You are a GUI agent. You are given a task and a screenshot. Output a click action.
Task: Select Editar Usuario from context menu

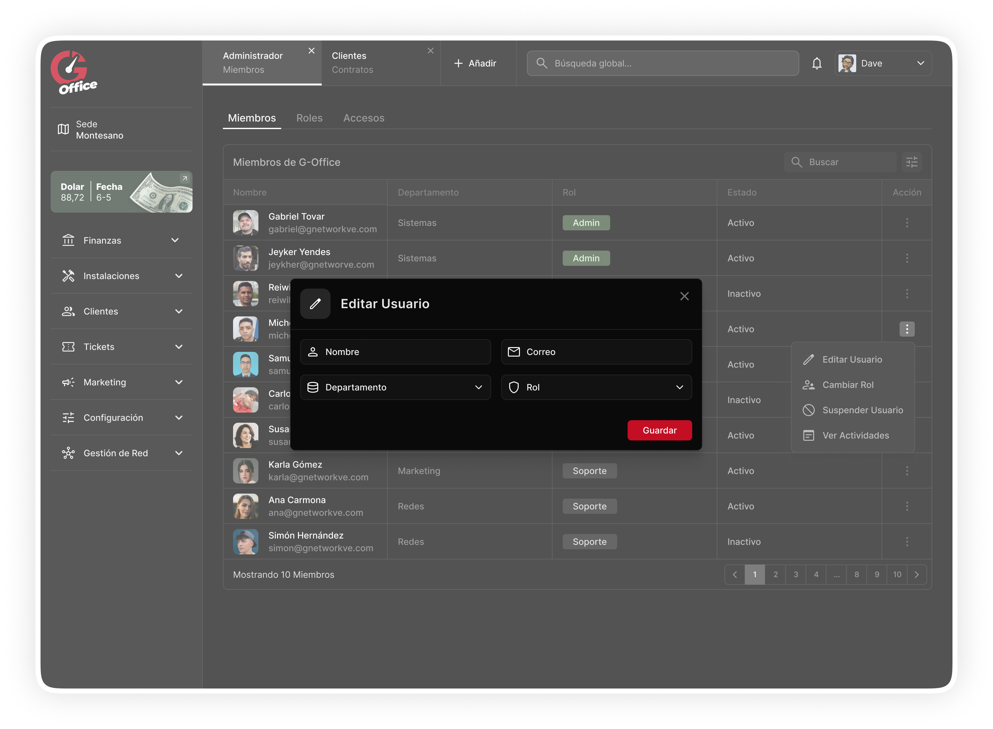click(x=852, y=360)
